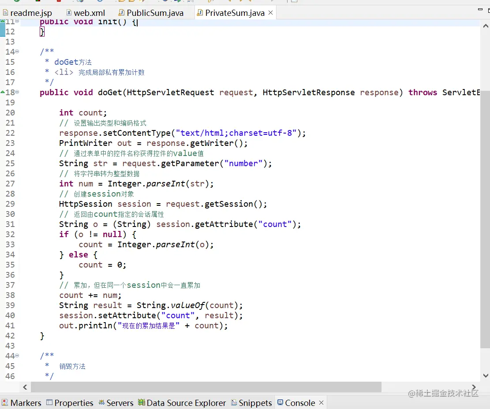Click the 'null' keyword on line 32
Image resolution: width=490 pixels, height=409 pixels.
[x=112, y=234]
